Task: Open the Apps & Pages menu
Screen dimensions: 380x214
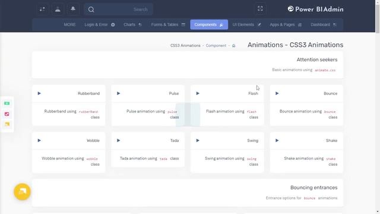Action: 286,24
